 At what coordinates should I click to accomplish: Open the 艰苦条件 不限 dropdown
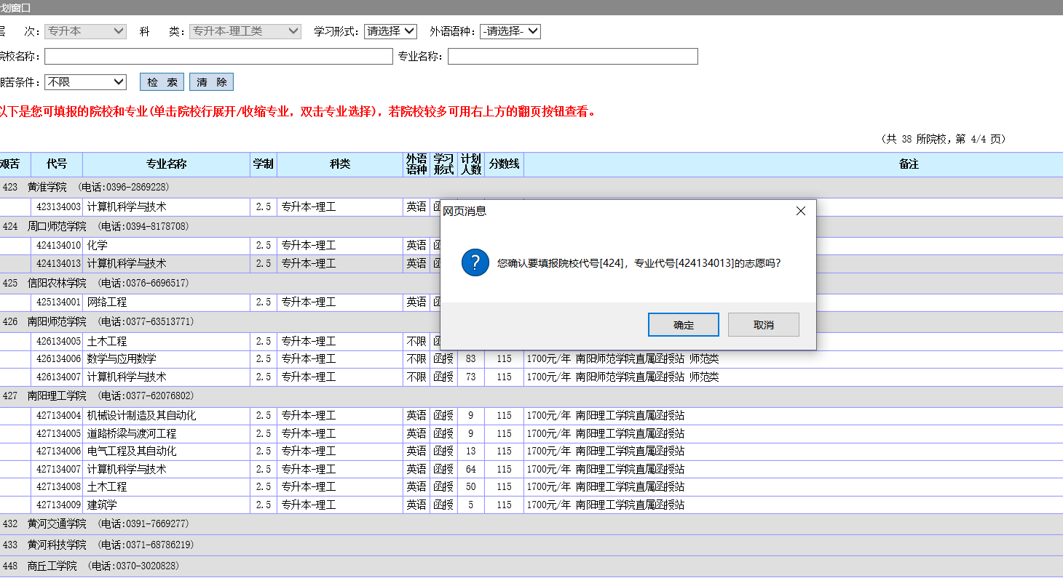point(85,82)
